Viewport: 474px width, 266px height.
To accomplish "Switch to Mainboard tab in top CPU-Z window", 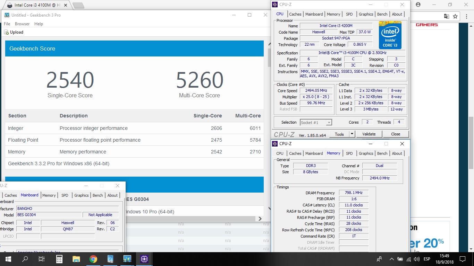I will click(314, 14).
